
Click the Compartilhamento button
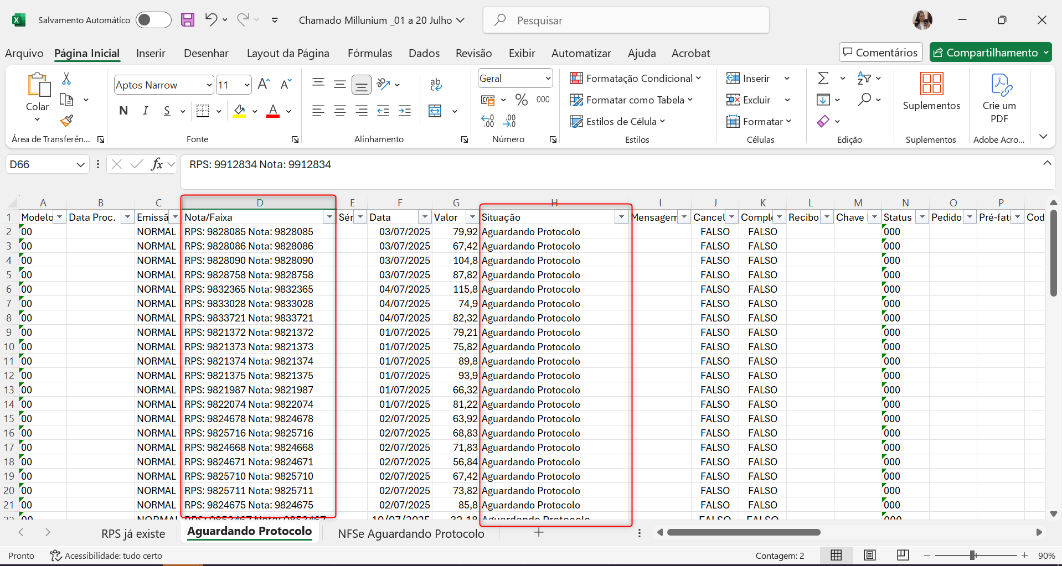click(x=991, y=53)
